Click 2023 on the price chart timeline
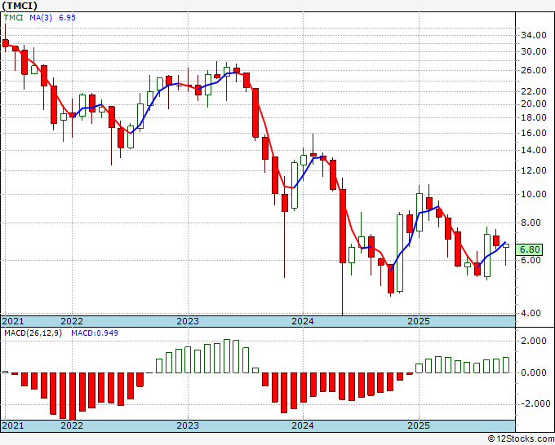The image size is (555, 445). [x=188, y=321]
